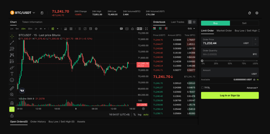Viewport: 270px width, 134px height.
Task: Select the Text annotation tool
Action: pyautogui.click(x=12, y=74)
